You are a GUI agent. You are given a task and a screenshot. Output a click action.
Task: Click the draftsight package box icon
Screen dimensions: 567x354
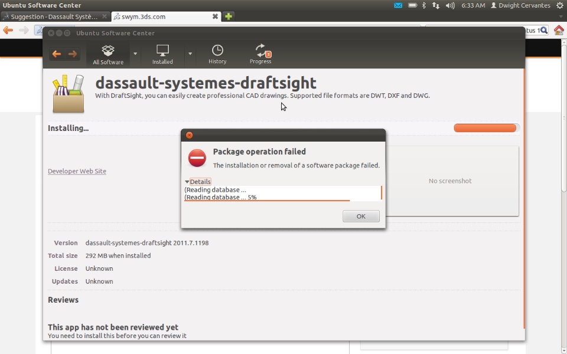tap(69, 94)
